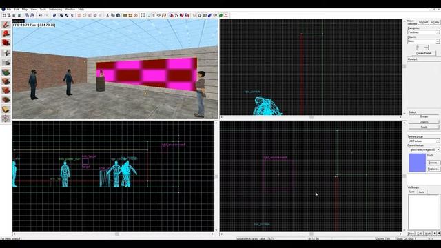Select the Clipping tool
The width and height of the screenshot is (441, 248).
6,110
